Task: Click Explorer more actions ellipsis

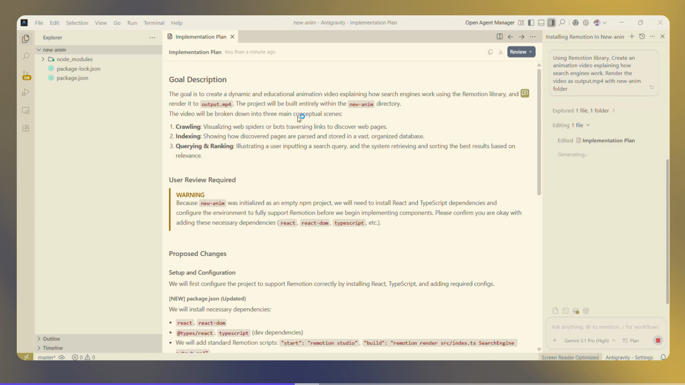Action: 152,37
